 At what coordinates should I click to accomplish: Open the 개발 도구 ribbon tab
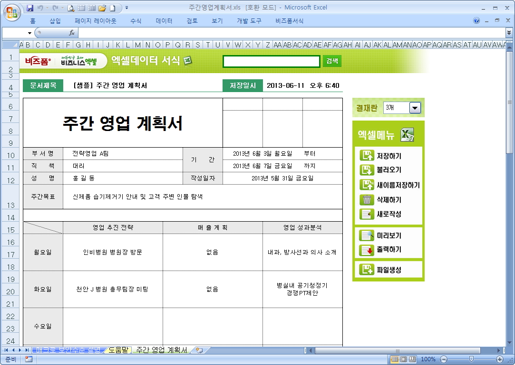tap(249, 21)
